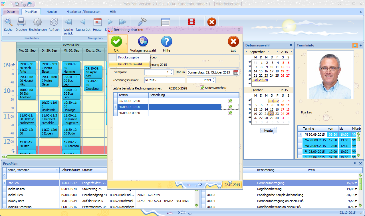Screen dimensions: 365x216
Task: Click the filter funnel icon in customer grid
Action: click(x=4, y=176)
